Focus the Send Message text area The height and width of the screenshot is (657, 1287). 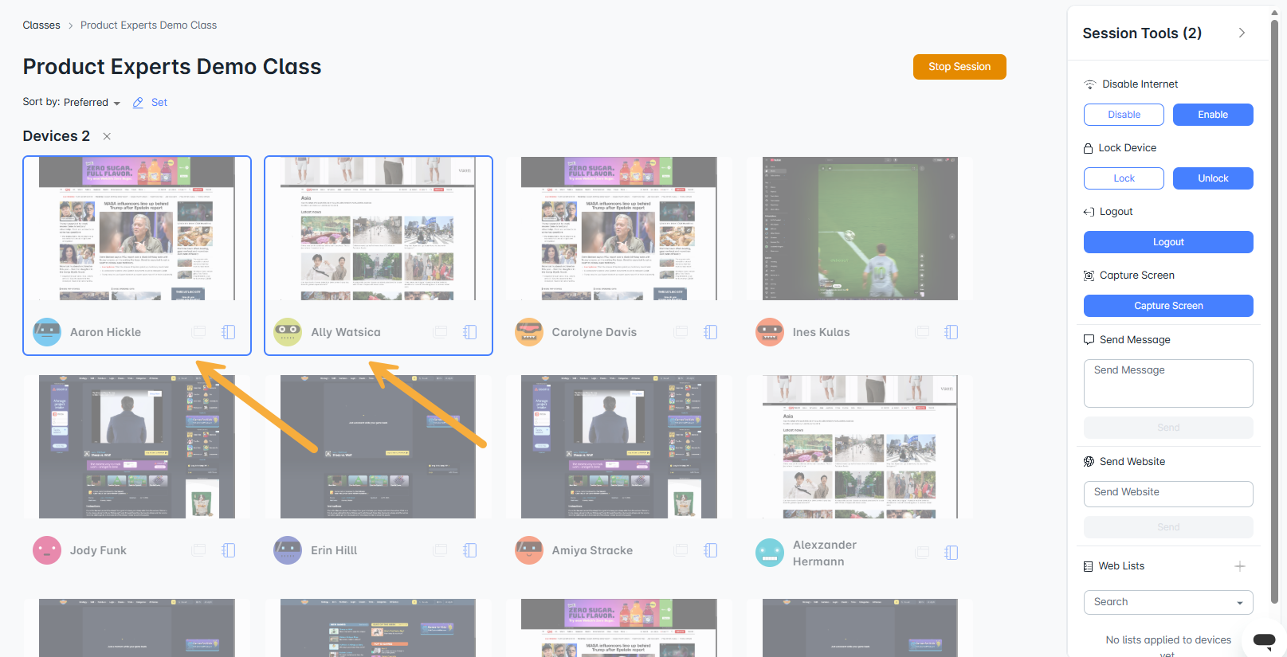tap(1168, 383)
